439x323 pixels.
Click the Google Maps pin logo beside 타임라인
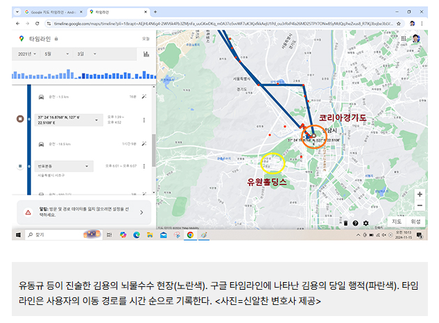[21, 39]
